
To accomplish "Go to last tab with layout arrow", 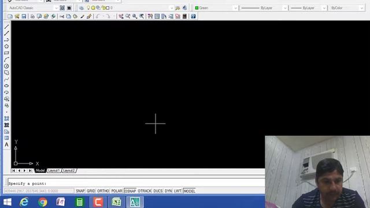I will coord(30,170).
